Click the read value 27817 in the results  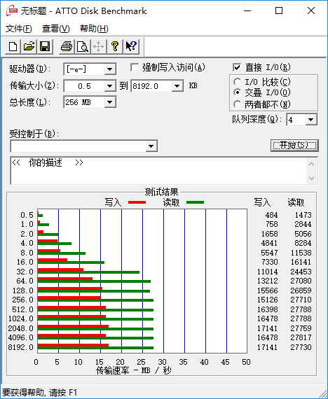[x=301, y=337]
